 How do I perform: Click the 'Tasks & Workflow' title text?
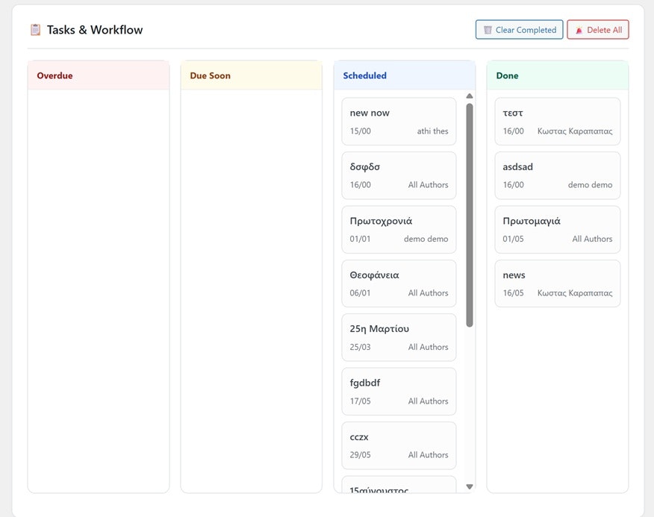click(95, 30)
